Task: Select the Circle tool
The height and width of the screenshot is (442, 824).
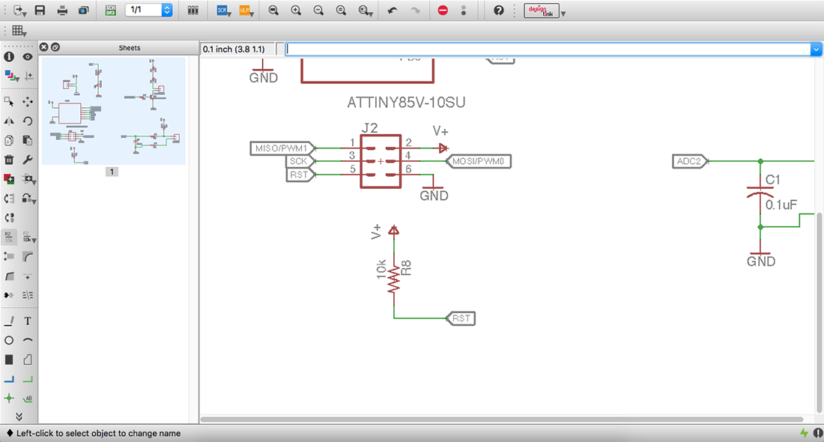Action: [x=9, y=340]
